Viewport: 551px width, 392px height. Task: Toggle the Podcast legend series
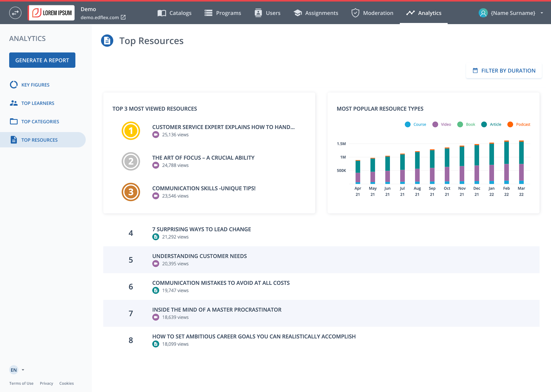coord(519,124)
